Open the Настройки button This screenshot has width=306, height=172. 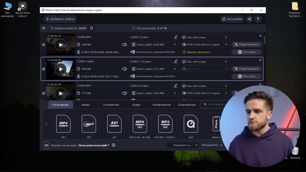(x=232, y=19)
